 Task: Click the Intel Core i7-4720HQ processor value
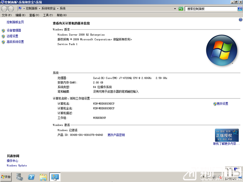point(130,78)
